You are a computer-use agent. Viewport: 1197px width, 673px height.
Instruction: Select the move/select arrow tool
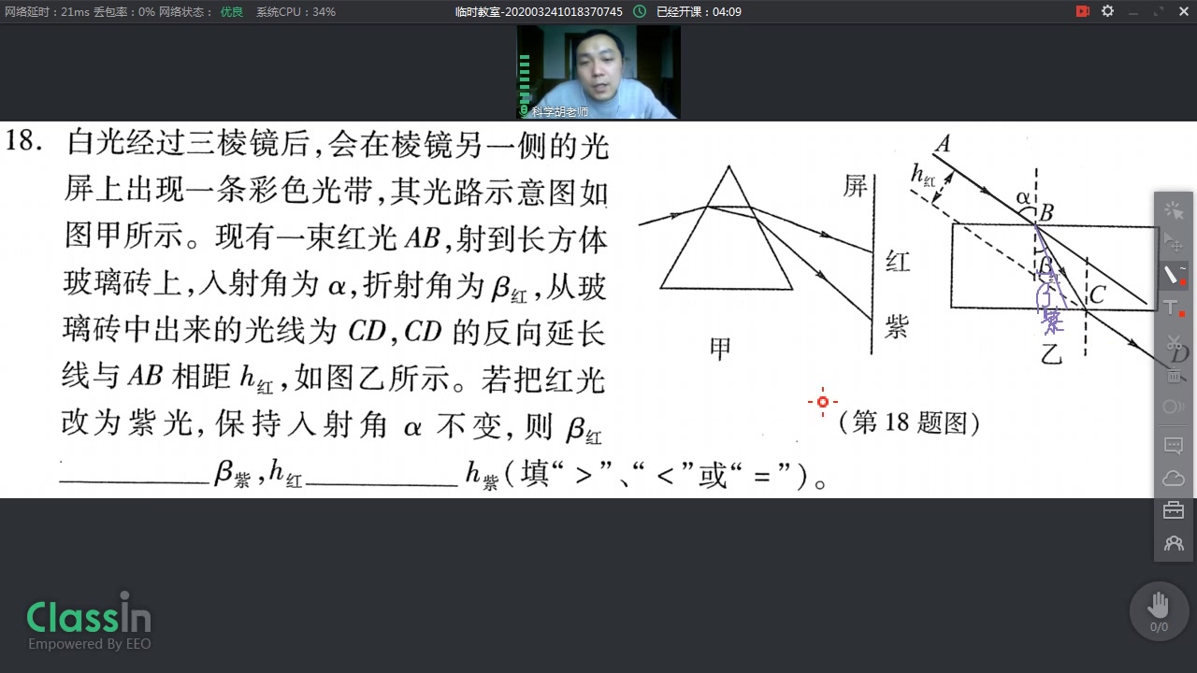click(1174, 243)
